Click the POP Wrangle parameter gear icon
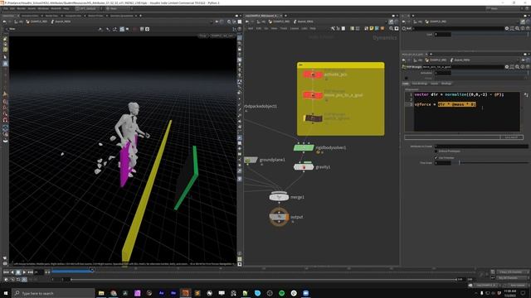Screen dimensions: 531x298 (507, 67)
